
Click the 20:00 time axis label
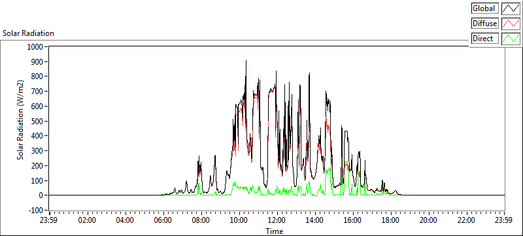pyautogui.click(x=428, y=220)
